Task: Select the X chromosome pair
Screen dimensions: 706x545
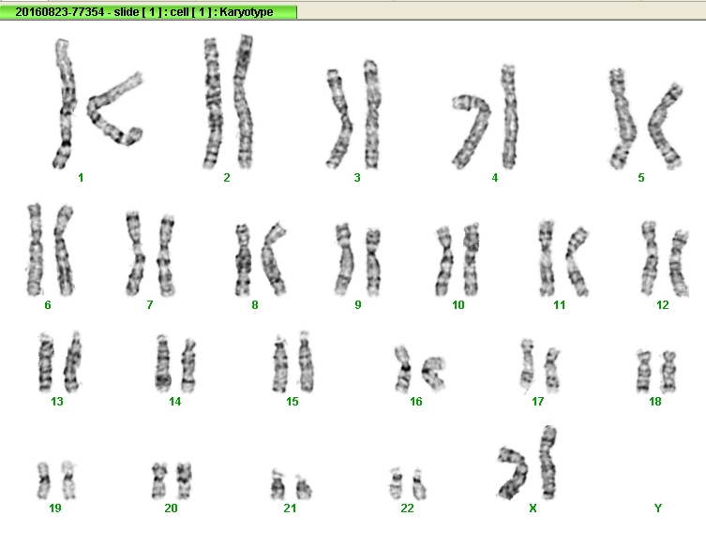Action: pos(527,464)
